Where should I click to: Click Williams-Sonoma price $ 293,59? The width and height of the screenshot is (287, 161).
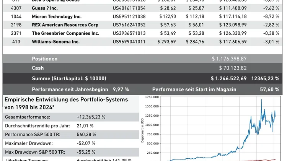pyautogui.click(x=166, y=42)
